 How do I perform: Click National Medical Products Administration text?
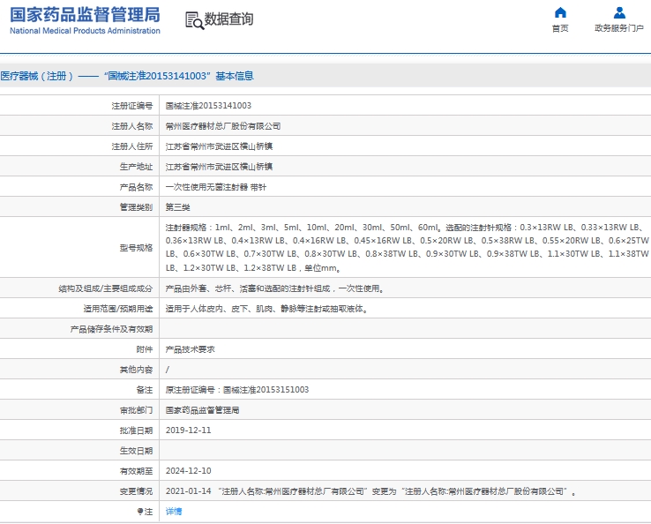tap(85, 31)
